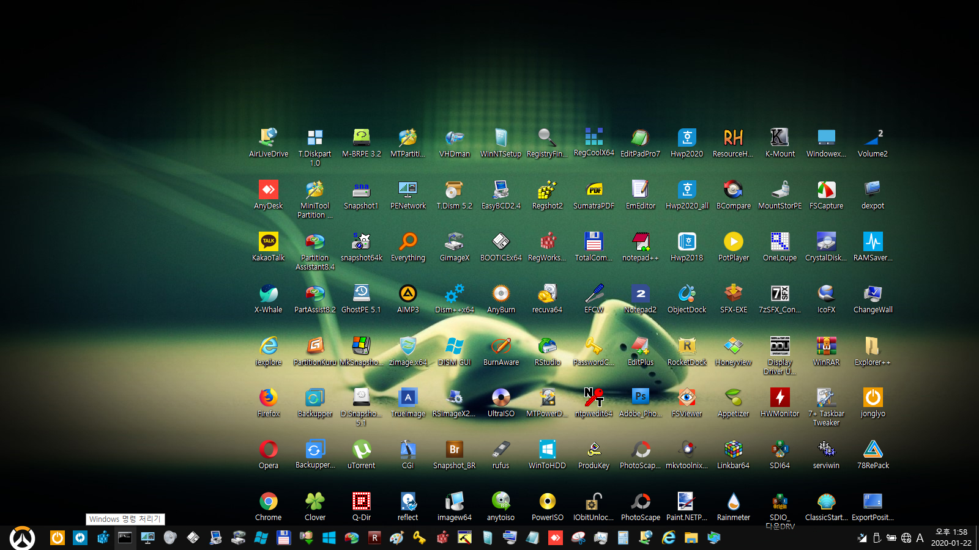
Task: Click the RegCoolX64 icon
Action: 594,142
